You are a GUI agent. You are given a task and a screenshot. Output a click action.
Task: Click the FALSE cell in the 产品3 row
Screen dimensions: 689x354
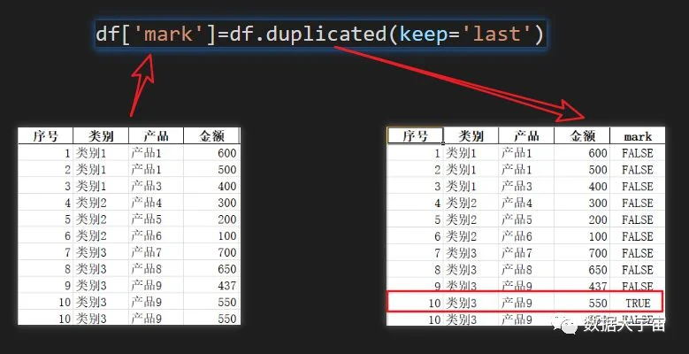(638, 187)
